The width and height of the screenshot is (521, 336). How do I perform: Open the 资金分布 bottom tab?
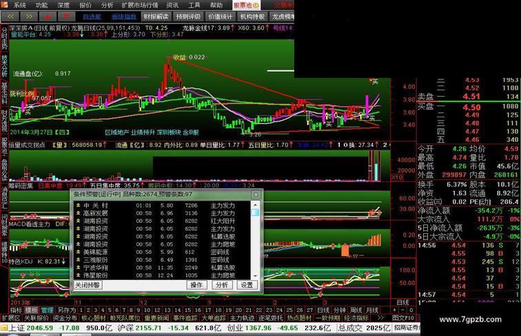[x=65, y=318]
